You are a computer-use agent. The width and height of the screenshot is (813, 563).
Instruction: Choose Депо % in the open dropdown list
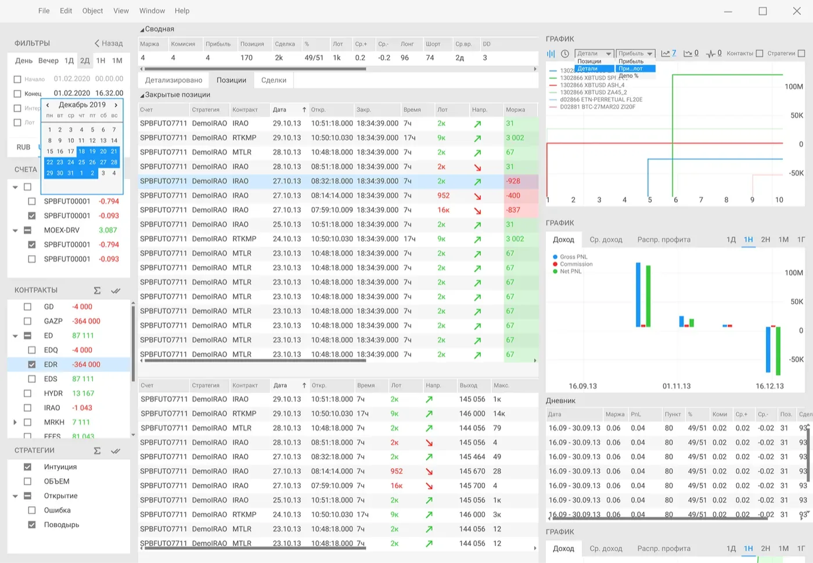[628, 76]
